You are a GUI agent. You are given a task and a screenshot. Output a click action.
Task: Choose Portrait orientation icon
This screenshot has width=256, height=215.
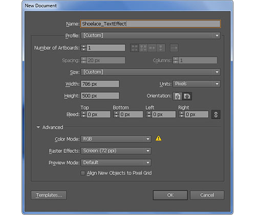click(178, 96)
